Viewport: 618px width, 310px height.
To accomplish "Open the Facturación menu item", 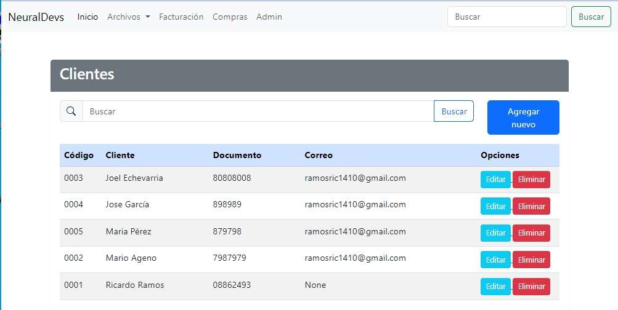I will 181,17.
